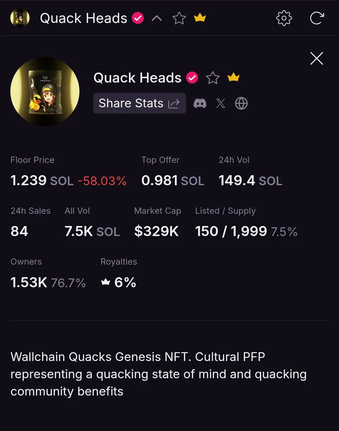Click the Share Stats button
Viewport: 339px width, 431px height.
pyautogui.click(x=139, y=103)
